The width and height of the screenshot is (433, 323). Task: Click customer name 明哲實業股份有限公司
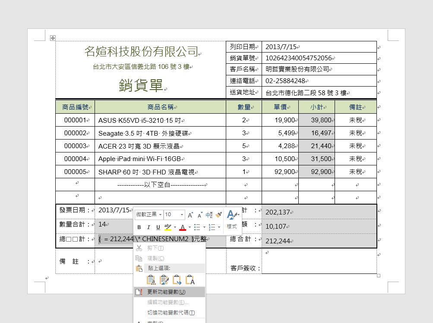coord(297,69)
